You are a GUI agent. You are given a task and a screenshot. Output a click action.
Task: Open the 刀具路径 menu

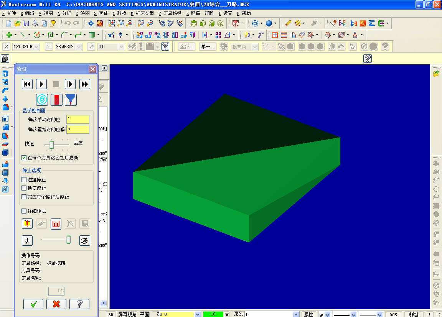[x=170, y=13]
